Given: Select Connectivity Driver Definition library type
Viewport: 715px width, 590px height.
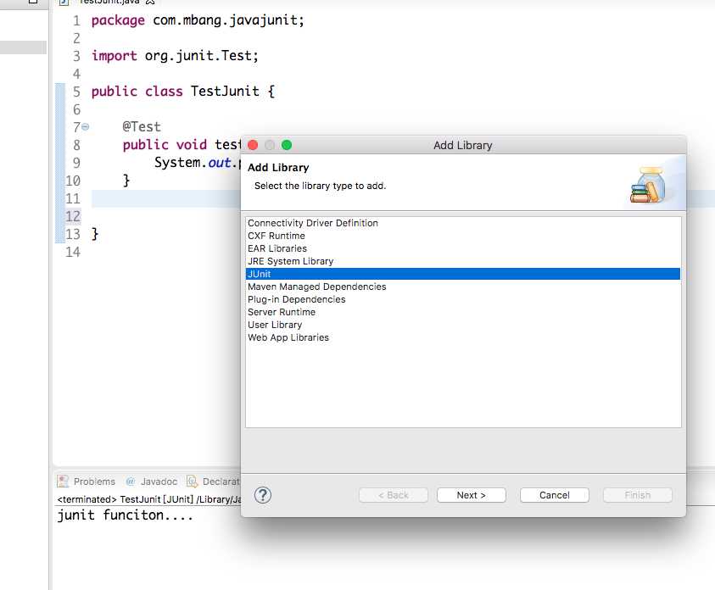Looking at the screenshot, I should click(463, 223).
